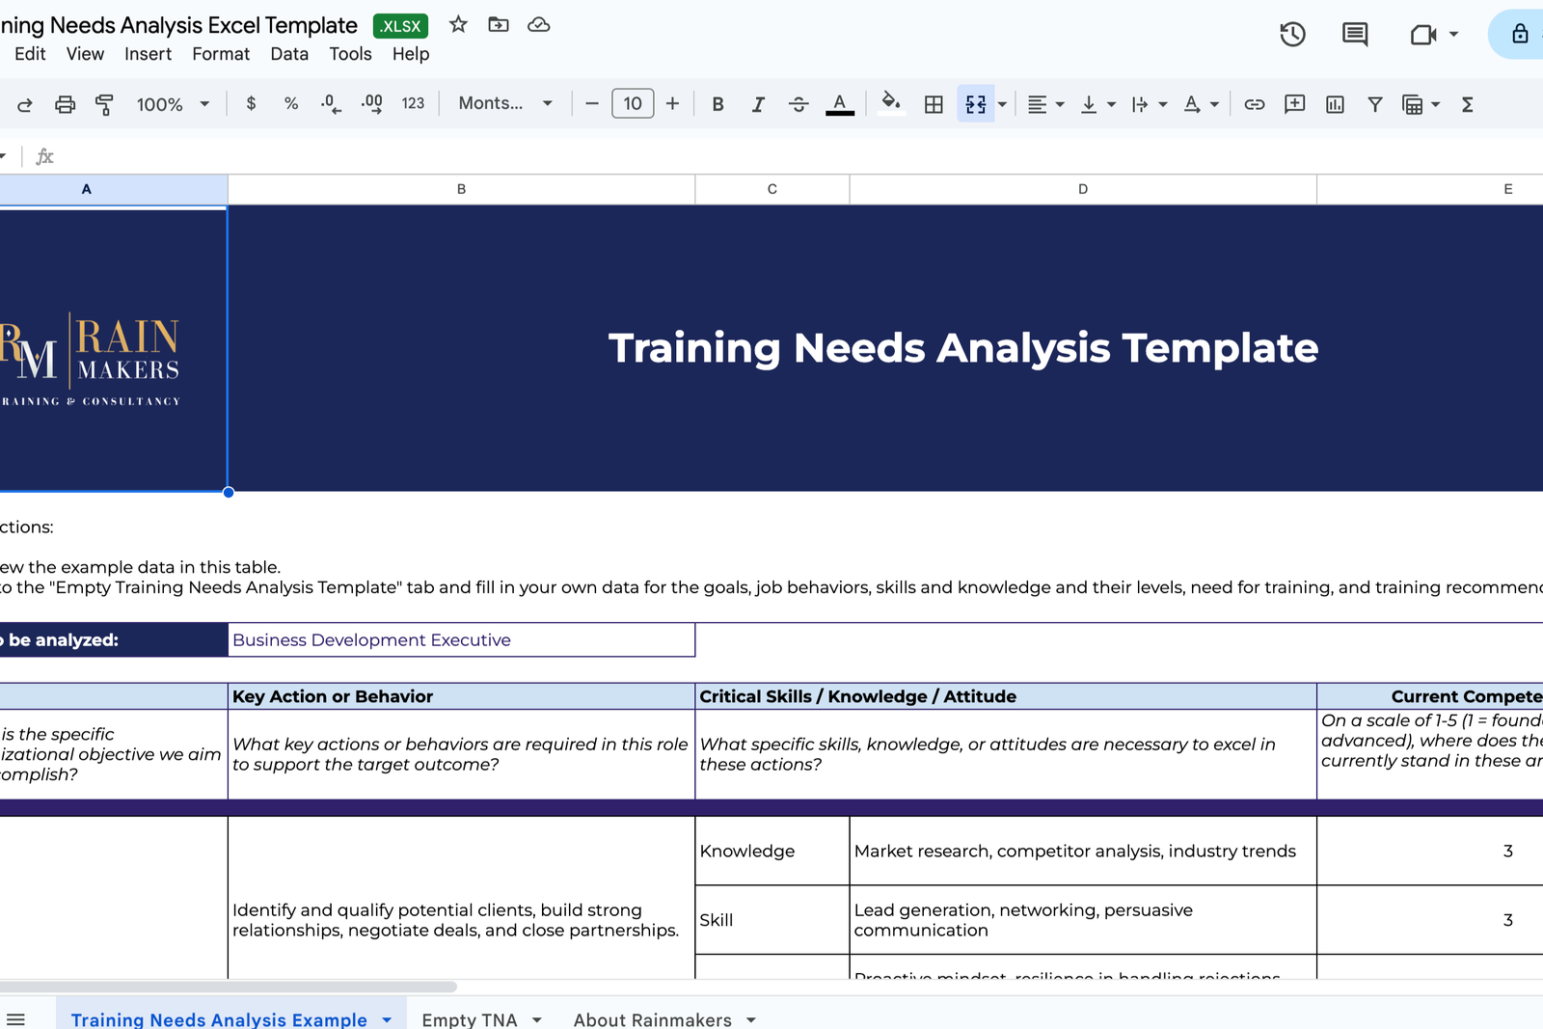The image size is (1543, 1029).
Task: Click the font size field
Action: click(x=633, y=103)
